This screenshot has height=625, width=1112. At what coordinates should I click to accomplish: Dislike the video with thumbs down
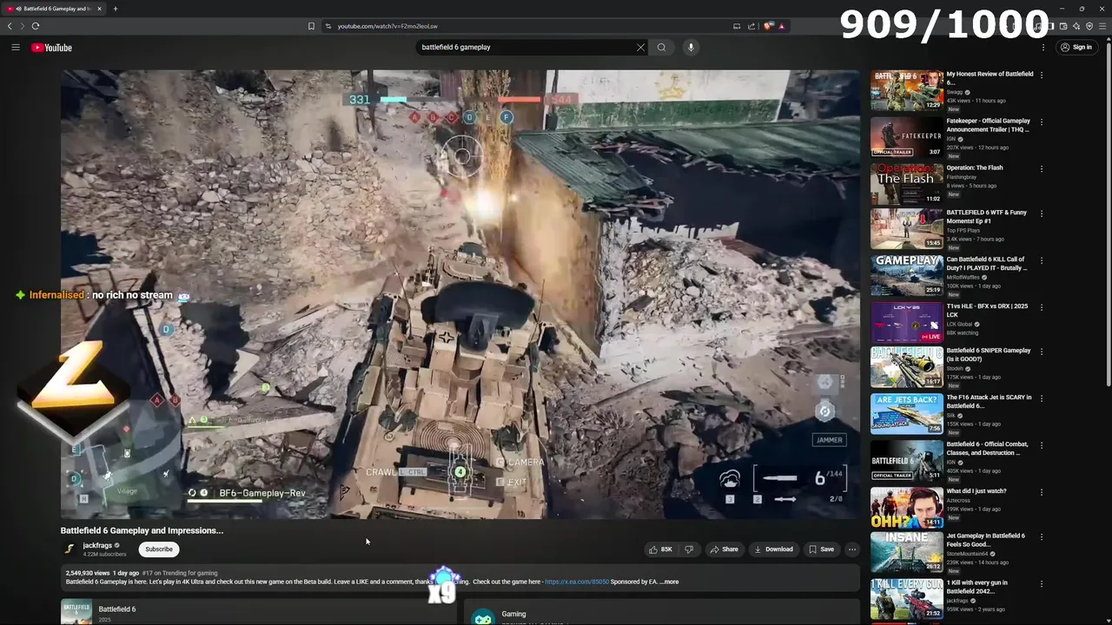689,549
